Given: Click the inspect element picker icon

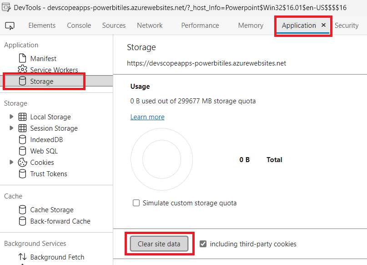Looking at the screenshot, I should (x=10, y=26).
